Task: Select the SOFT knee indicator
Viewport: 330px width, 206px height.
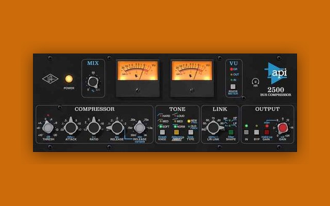Action: tap(161, 127)
